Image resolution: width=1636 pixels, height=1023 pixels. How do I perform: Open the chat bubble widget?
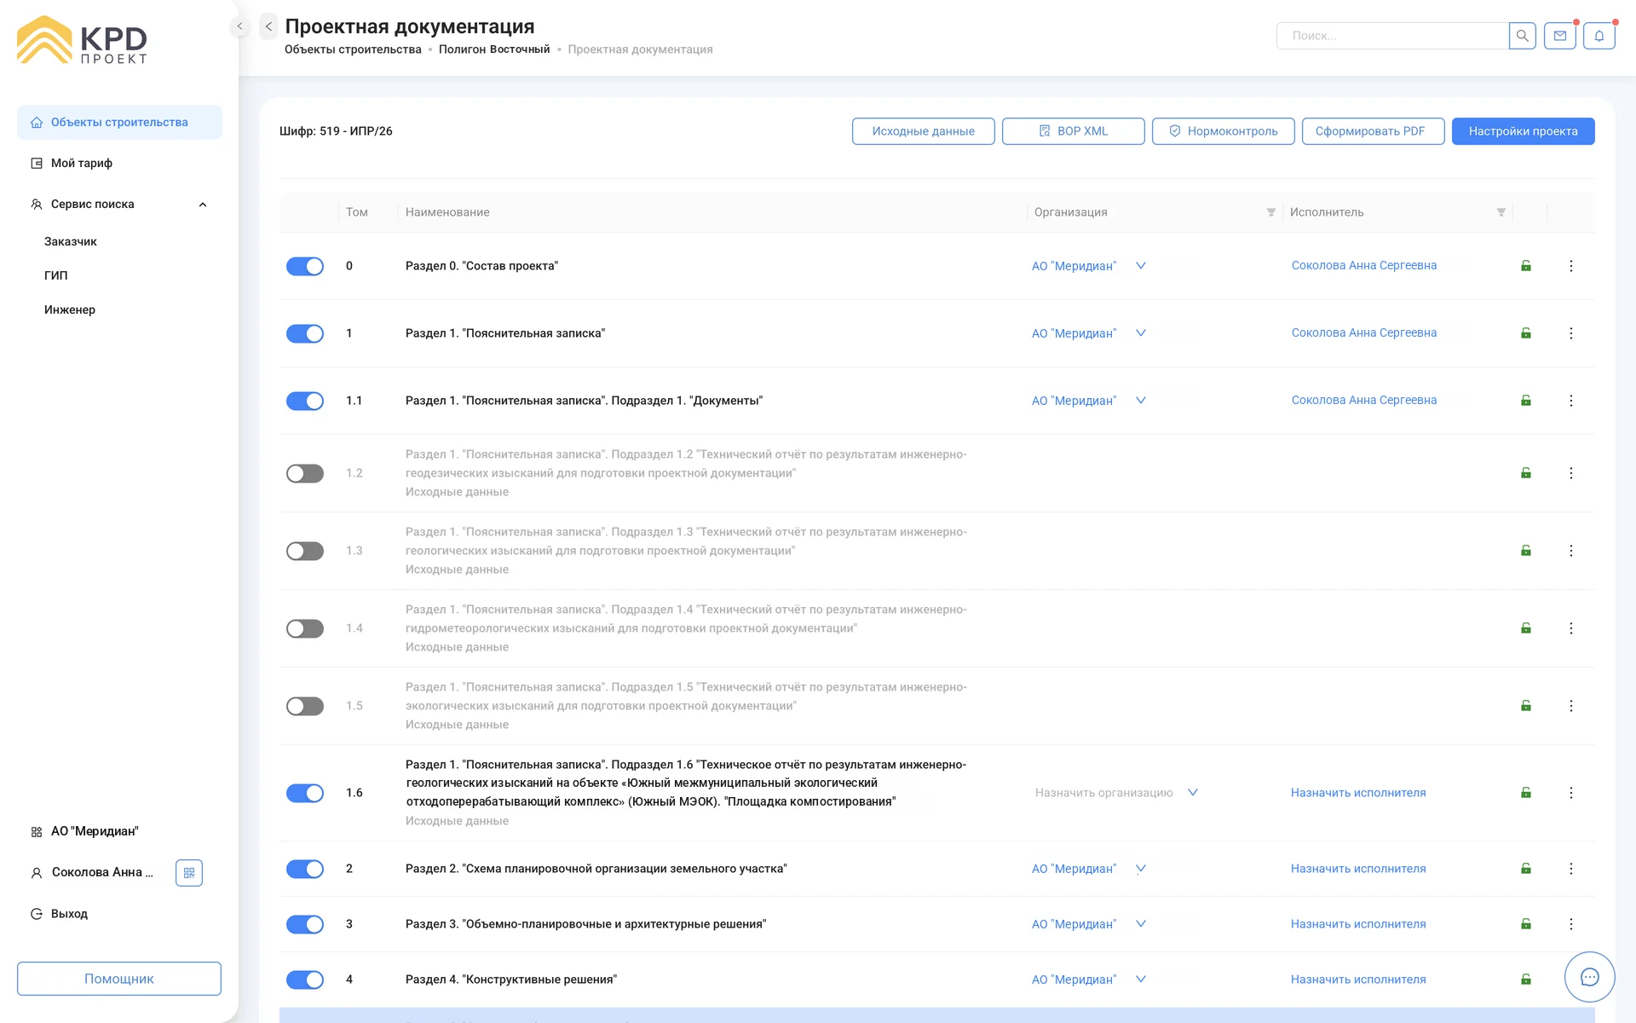click(1590, 977)
